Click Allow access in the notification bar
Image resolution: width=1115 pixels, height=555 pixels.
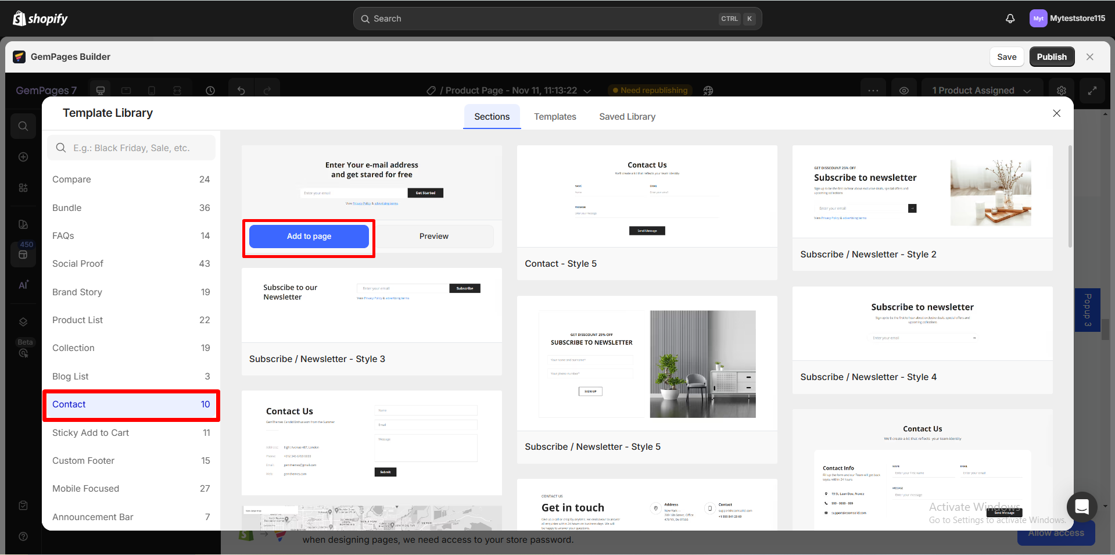1055,532
